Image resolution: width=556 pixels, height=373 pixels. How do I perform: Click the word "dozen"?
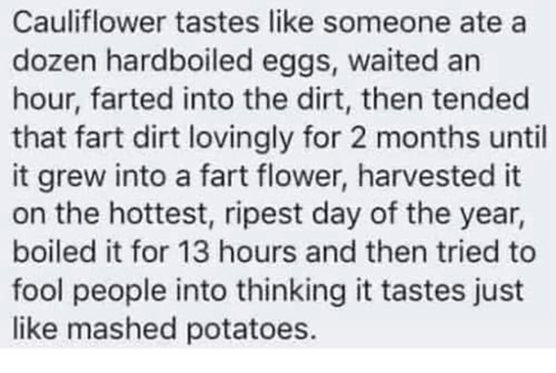pos(55,61)
